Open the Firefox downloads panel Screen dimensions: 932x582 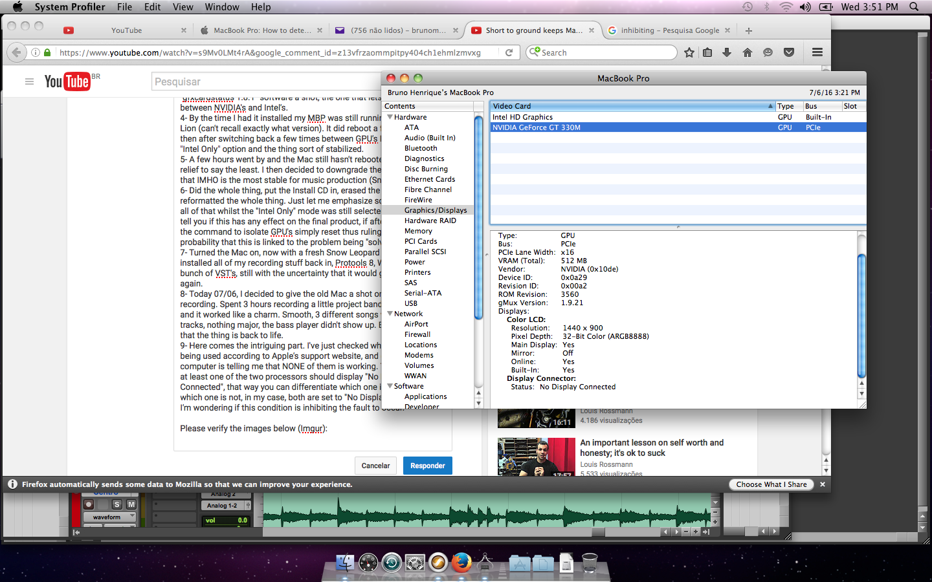727,52
